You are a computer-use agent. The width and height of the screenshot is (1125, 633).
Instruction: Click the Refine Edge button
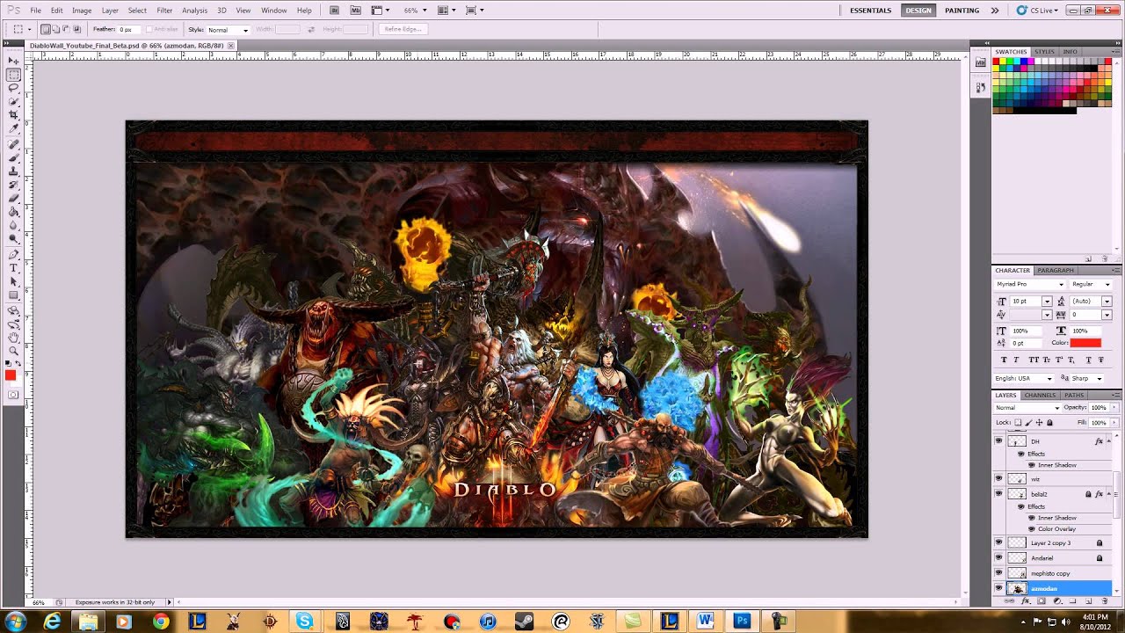point(403,29)
